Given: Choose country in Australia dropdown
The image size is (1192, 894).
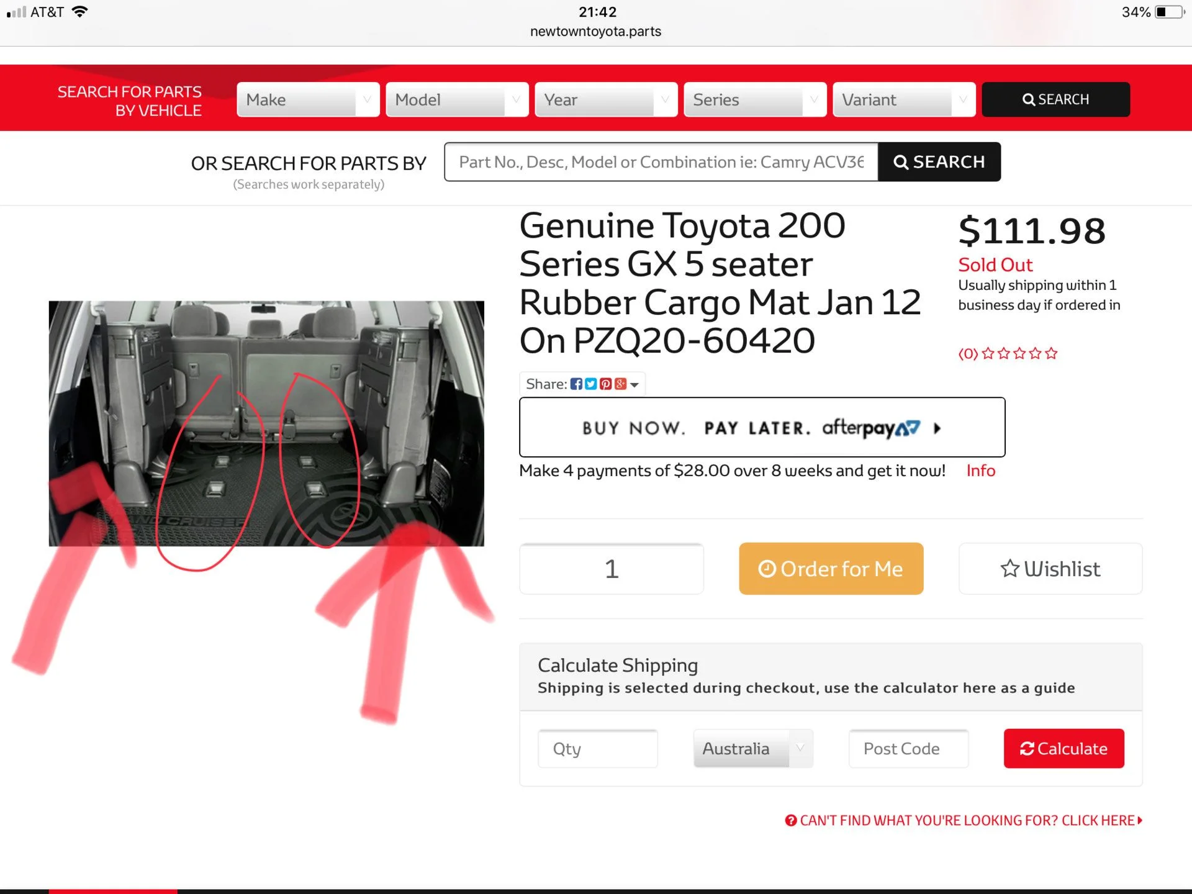Looking at the screenshot, I should pos(753,748).
